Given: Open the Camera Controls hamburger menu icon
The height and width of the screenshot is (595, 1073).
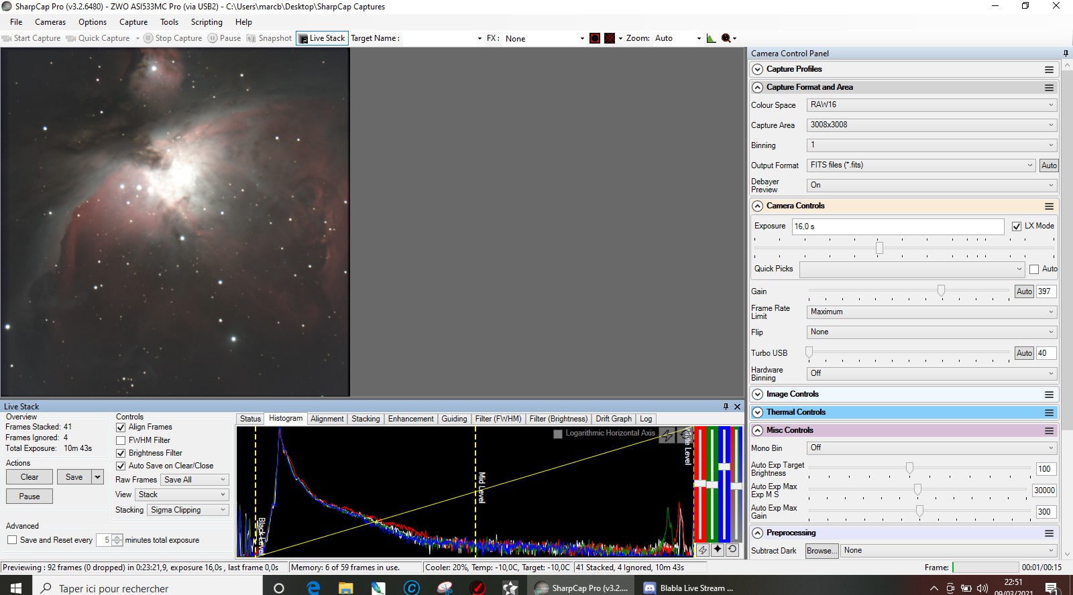Looking at the screenshot, I should (x=1049, y=206).
